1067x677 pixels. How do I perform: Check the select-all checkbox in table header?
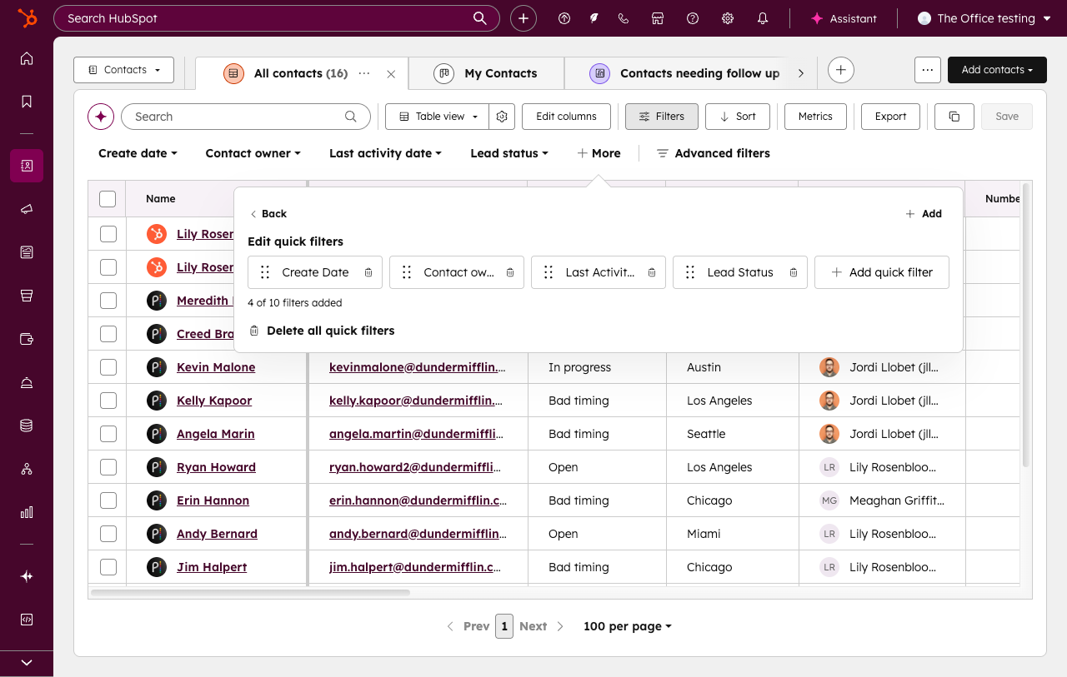(108, 198)
